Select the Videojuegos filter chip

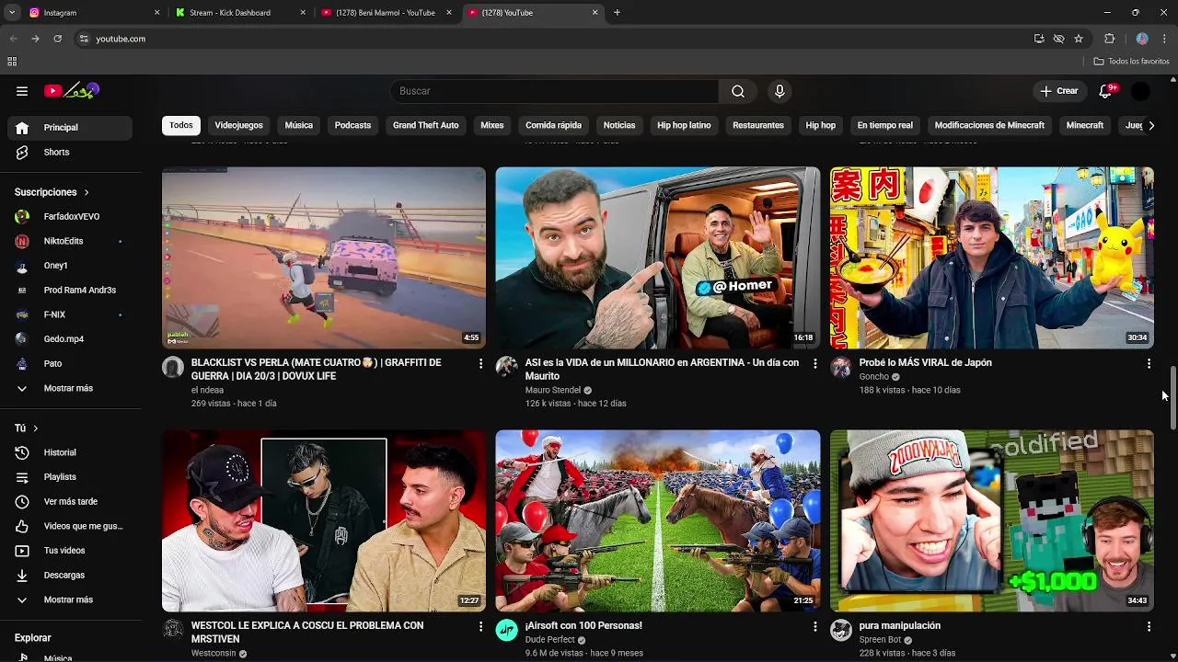point(238,125)
